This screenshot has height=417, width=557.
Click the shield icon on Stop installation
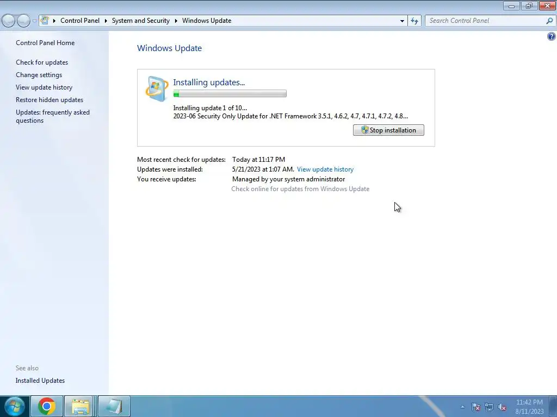tap(364, 130)
